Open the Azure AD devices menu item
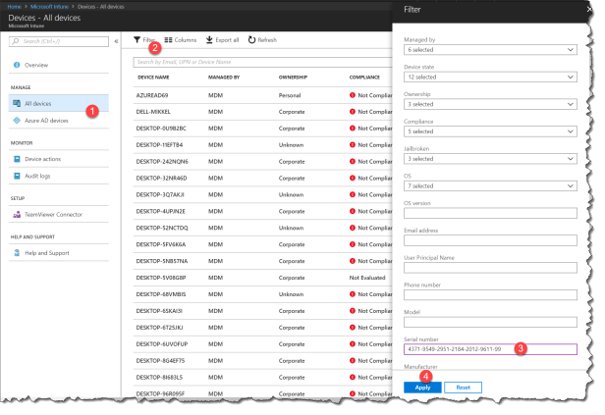This screenshot has height=415, width=605. [x=59, y=121]
